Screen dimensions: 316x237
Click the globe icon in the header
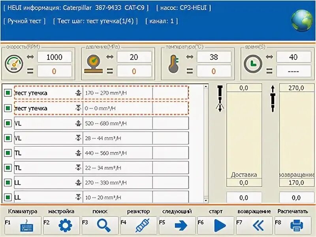(302, 21)
